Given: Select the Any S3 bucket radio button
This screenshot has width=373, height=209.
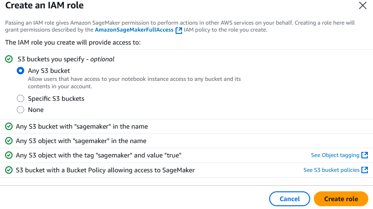Looking at the screenshot, I should [x=20, y=71].
